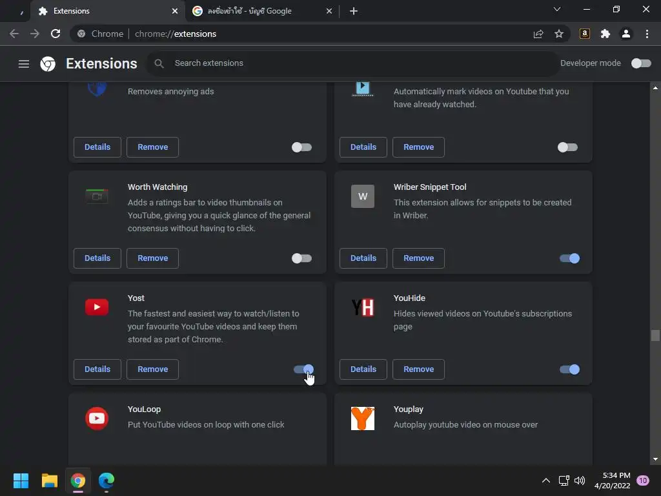Enable the Worth Watching extension
This screenshot has width=661, height=496.
tap(302, 258)
